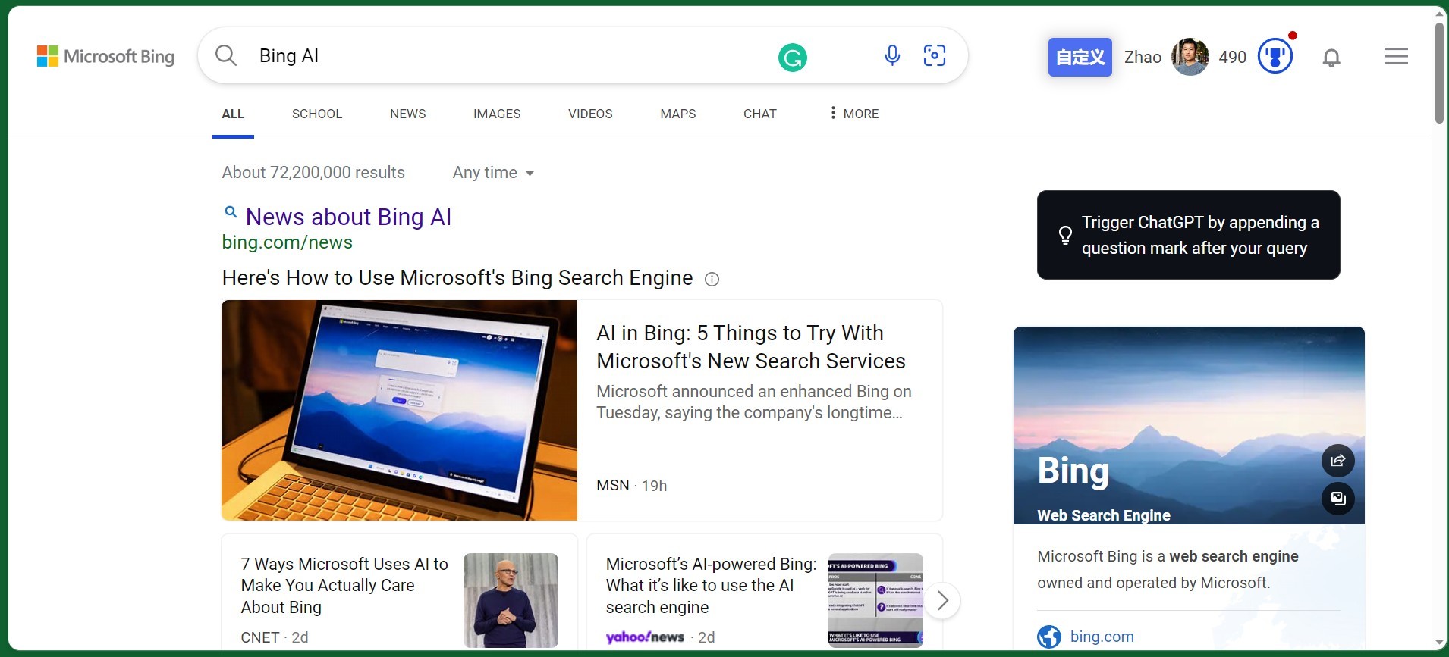
Task: Click the Zhao account name
Action: click(1143, 57)
